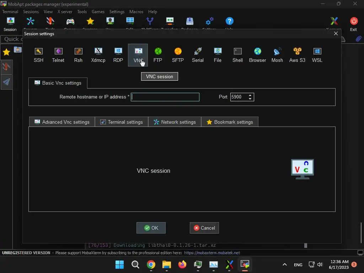Open the Sessions menu
The image size is (364, 273).
pyautogui.click(x=31, y=12)
